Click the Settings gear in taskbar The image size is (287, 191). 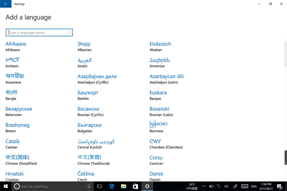147,186
